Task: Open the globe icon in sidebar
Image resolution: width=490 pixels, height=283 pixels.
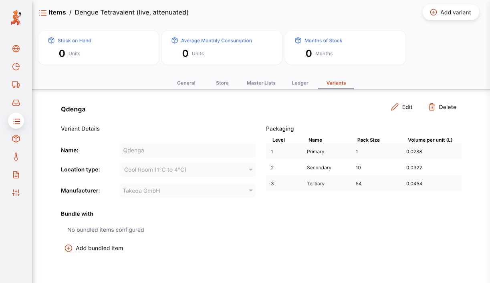Action: [16, 49]
